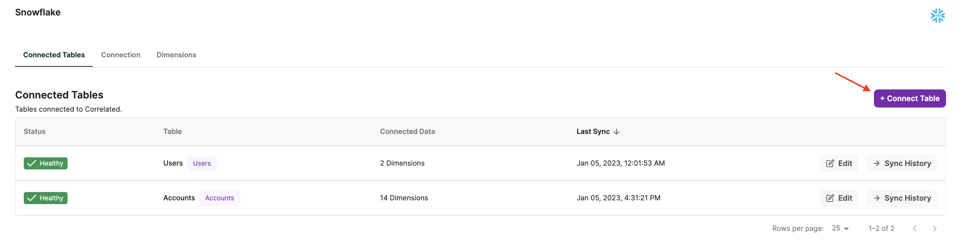Select the Connected Tables tab

tap(54, 55)
